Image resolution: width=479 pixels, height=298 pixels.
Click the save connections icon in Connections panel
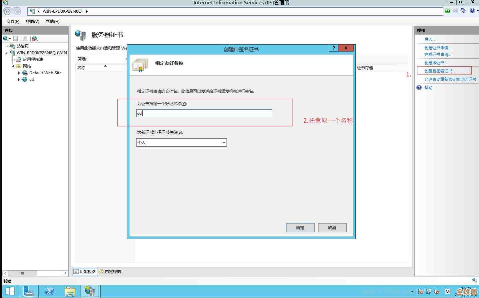15,39
